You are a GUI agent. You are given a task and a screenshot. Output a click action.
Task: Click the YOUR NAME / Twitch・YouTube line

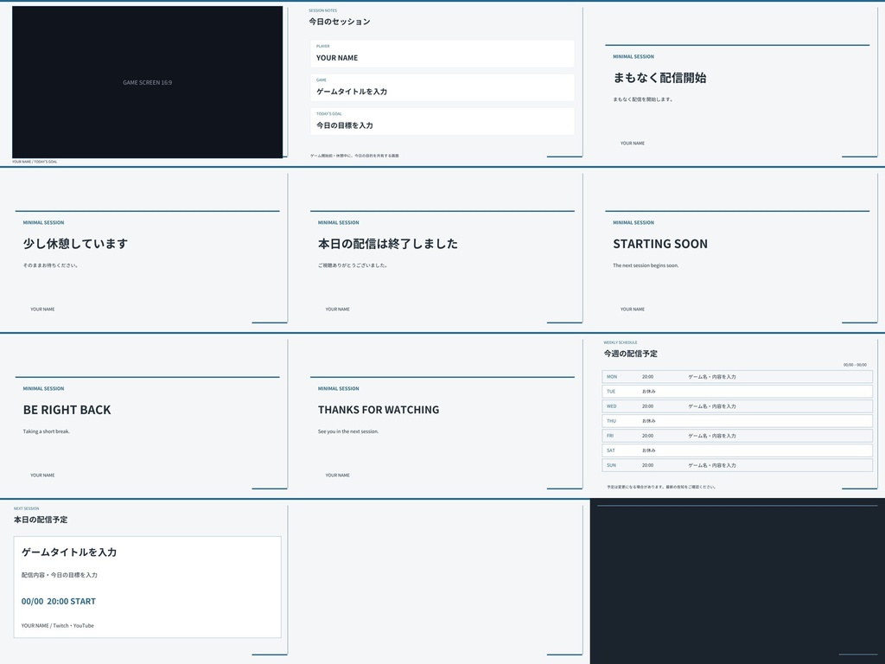(x=58, y=626)
